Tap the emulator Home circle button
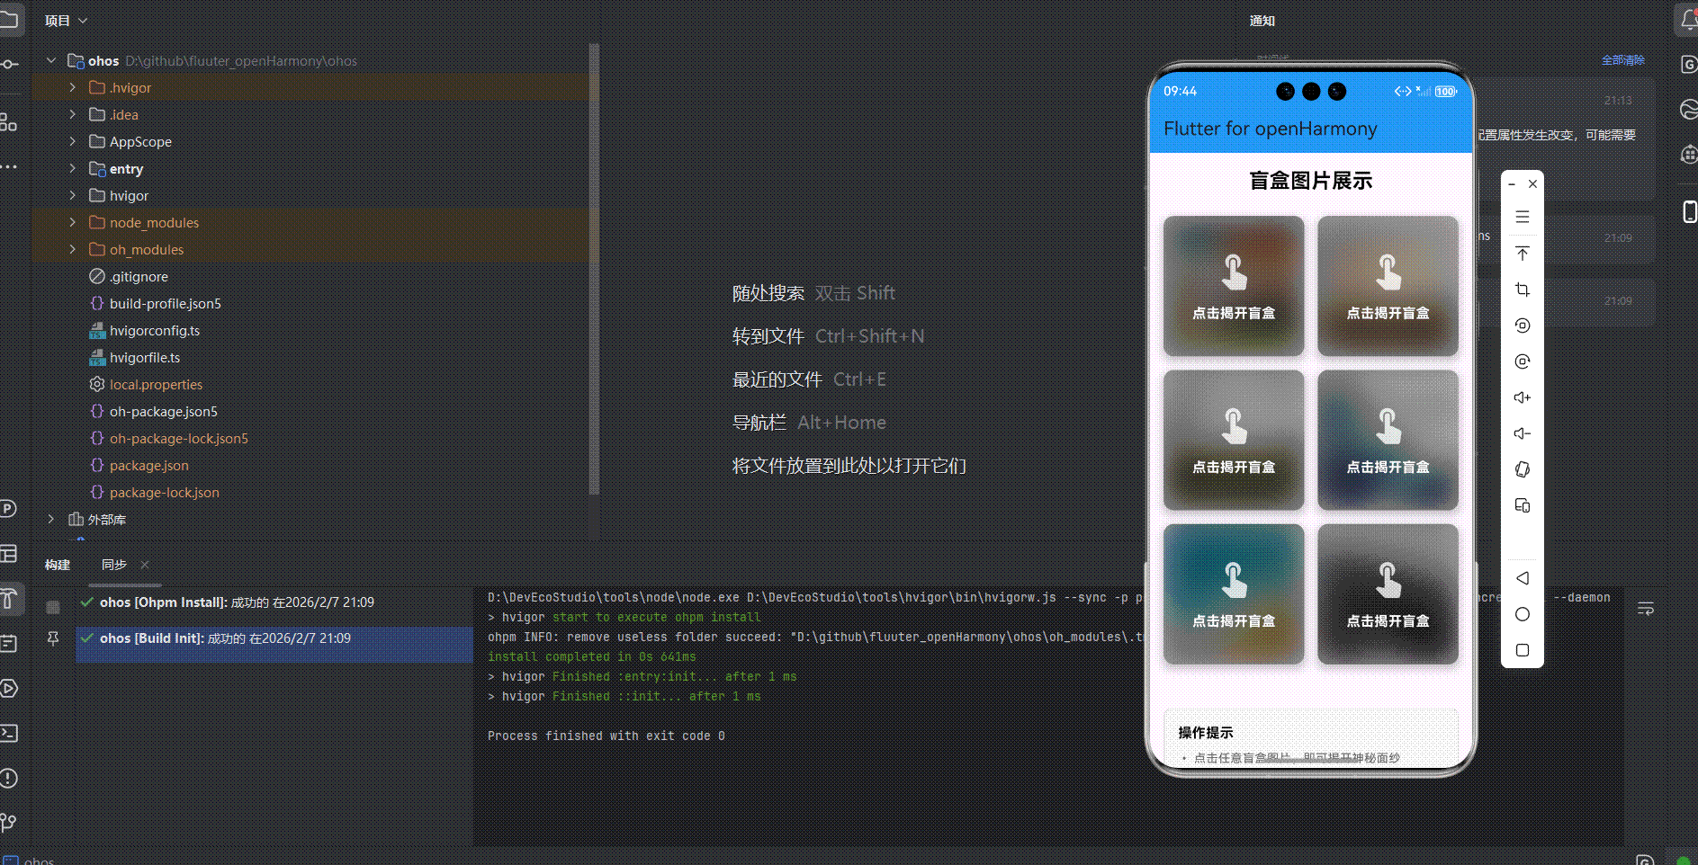1698x865 pixels. tap(1523, 614)
